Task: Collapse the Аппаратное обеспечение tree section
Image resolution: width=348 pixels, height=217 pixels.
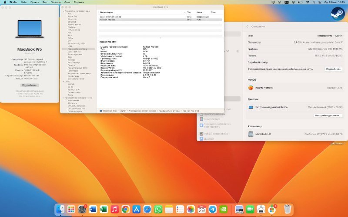Action: 63,11
